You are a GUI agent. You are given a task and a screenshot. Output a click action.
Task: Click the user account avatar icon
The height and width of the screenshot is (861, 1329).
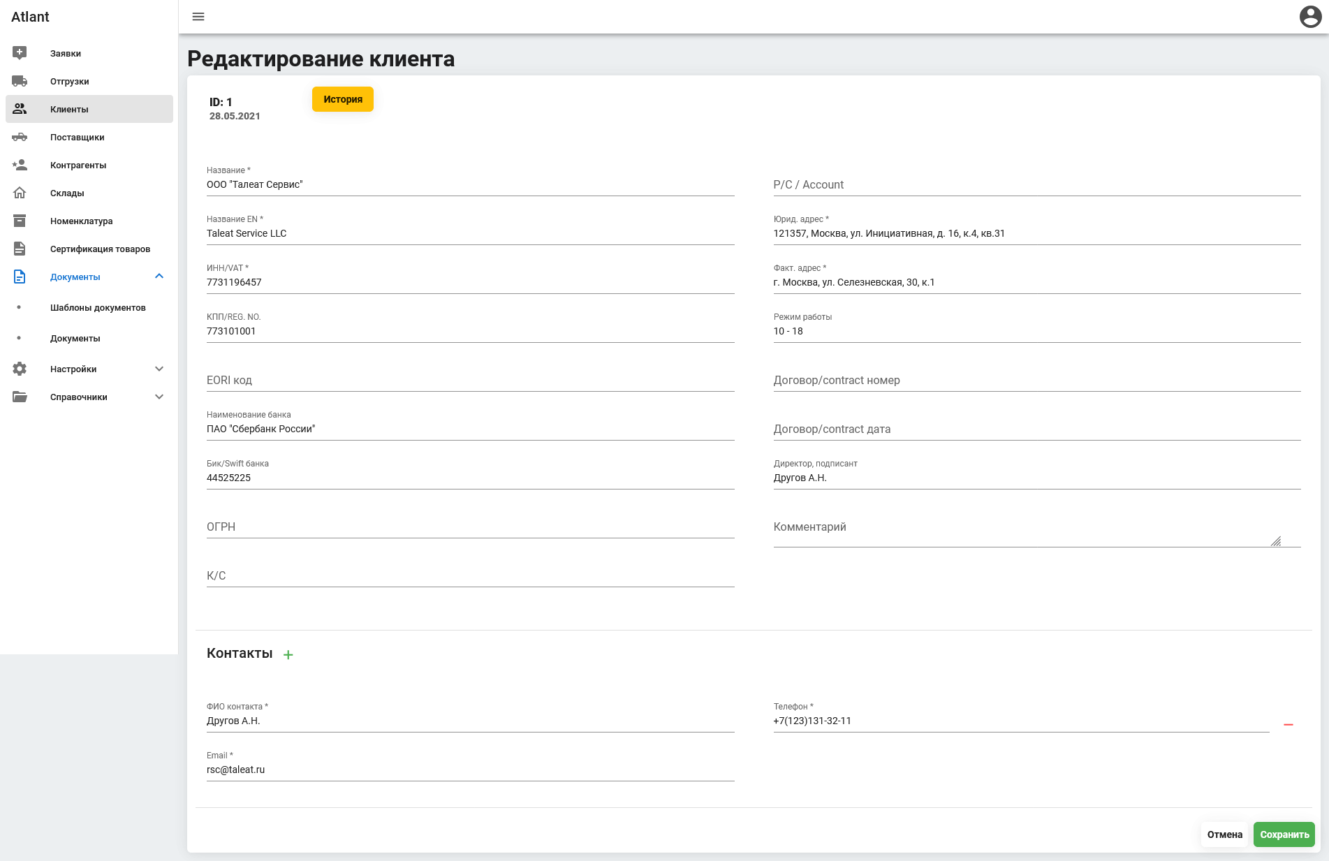(x=1310, y=17)
